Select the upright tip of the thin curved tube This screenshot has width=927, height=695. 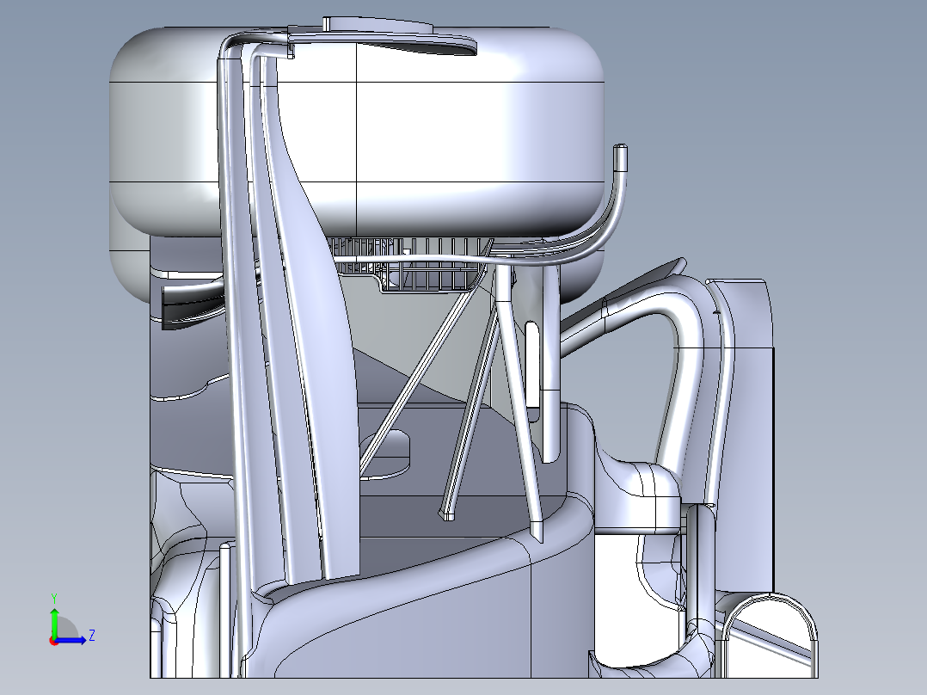(x=620, y=158)
